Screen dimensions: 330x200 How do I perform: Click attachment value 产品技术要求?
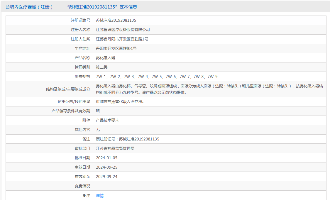click(108, 120)
